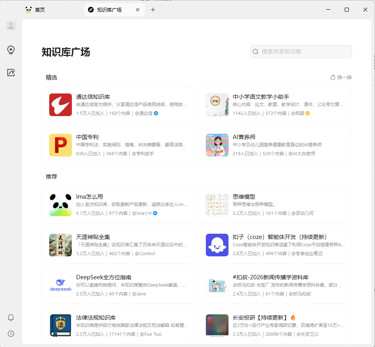Click the 通达信知识库 red logo icon
375x347 pixels.
tap(61, 105)
